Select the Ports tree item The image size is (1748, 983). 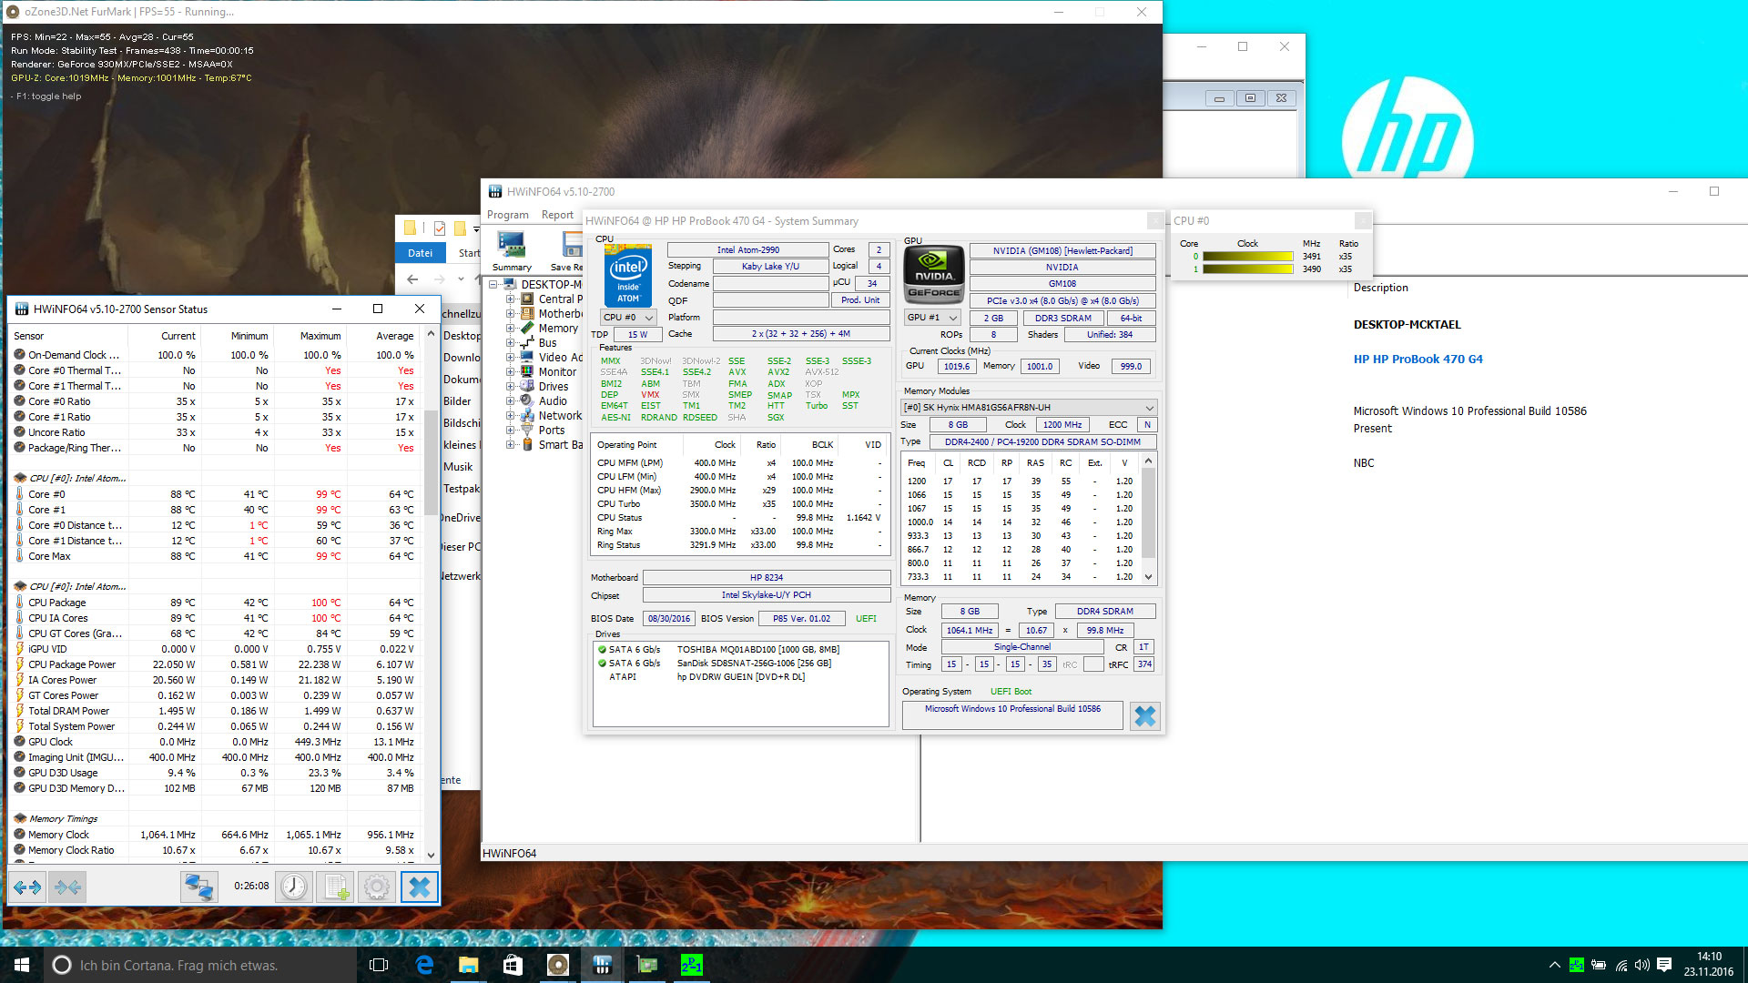(552, 431)
